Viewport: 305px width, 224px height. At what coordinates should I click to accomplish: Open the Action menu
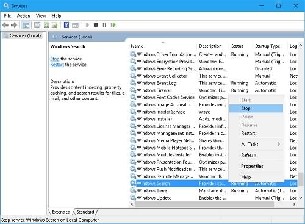(23, 16)
